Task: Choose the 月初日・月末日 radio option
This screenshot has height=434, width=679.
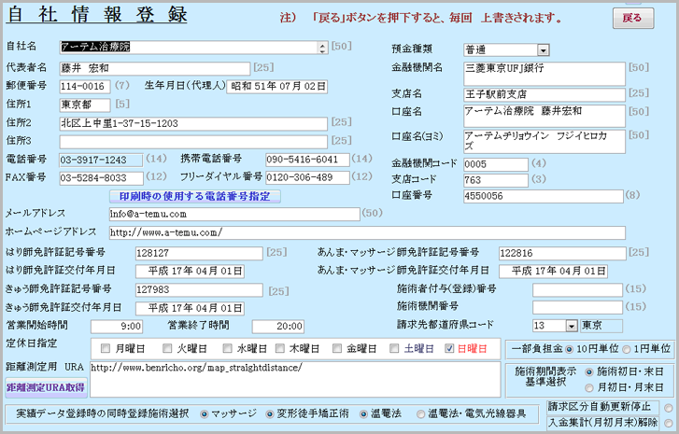Action: 589,386
